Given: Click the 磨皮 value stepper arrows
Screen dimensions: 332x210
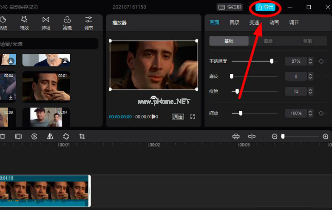Looking at the screenshot, I should click(310, 76).
